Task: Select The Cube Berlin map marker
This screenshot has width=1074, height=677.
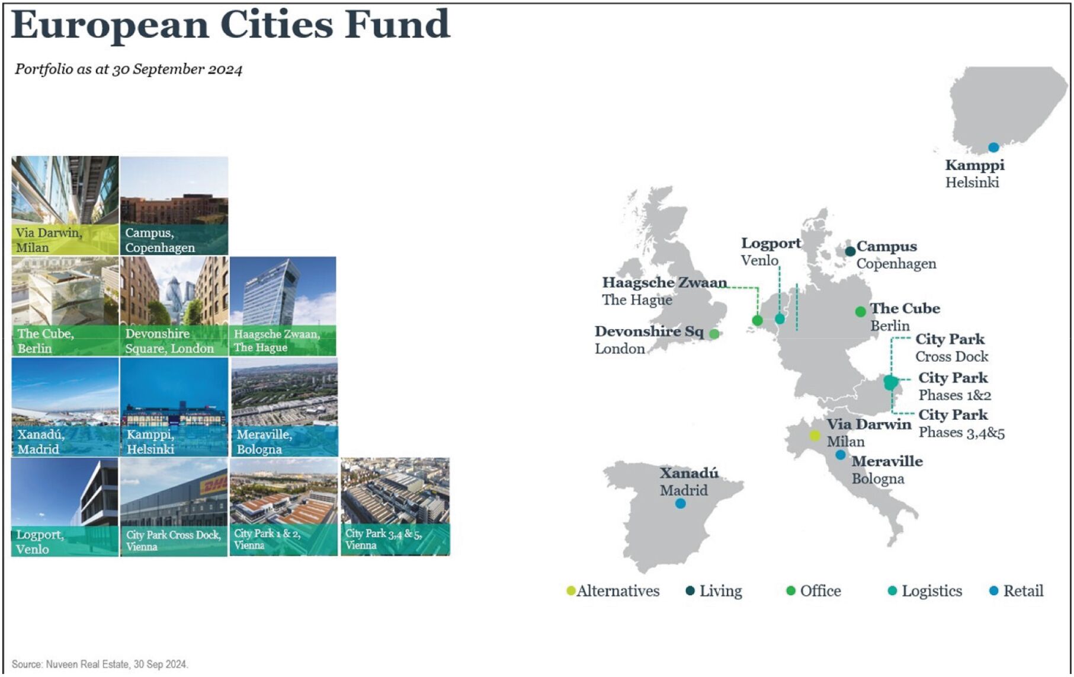Action: pyautogui.click(x=860, y=312)
